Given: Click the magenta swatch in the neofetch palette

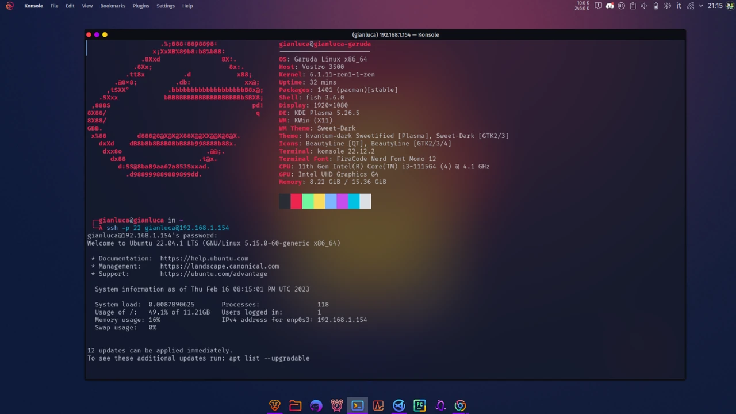Looking at the screenshot, I should pos(342,201).
